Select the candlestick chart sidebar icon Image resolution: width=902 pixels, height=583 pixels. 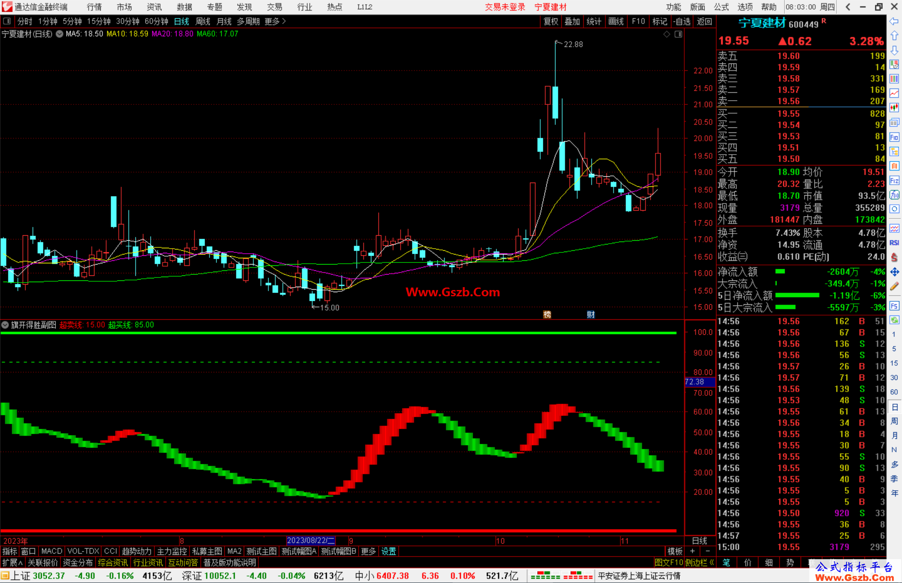tap(894, 108)
